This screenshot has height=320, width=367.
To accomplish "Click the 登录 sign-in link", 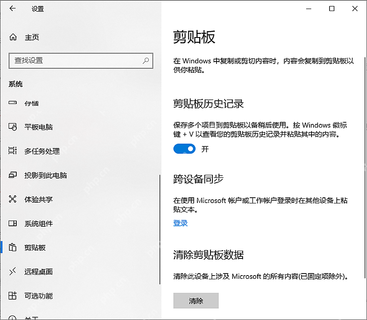I will point(181,223).
